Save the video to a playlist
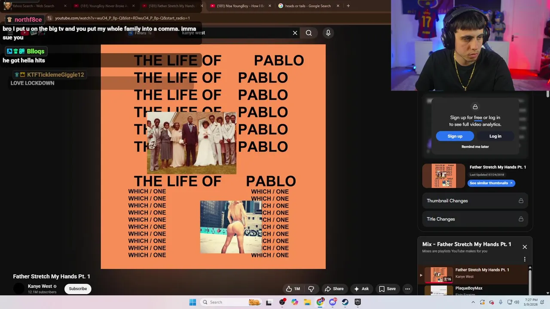The height and width of the screenshot is (309, 550). [387, 289]
